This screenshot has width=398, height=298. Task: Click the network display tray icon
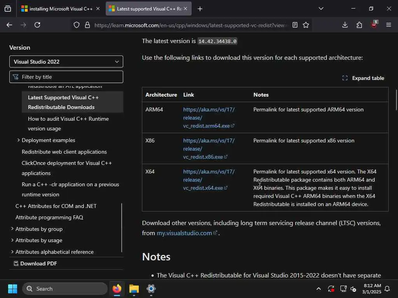point(343,289)
